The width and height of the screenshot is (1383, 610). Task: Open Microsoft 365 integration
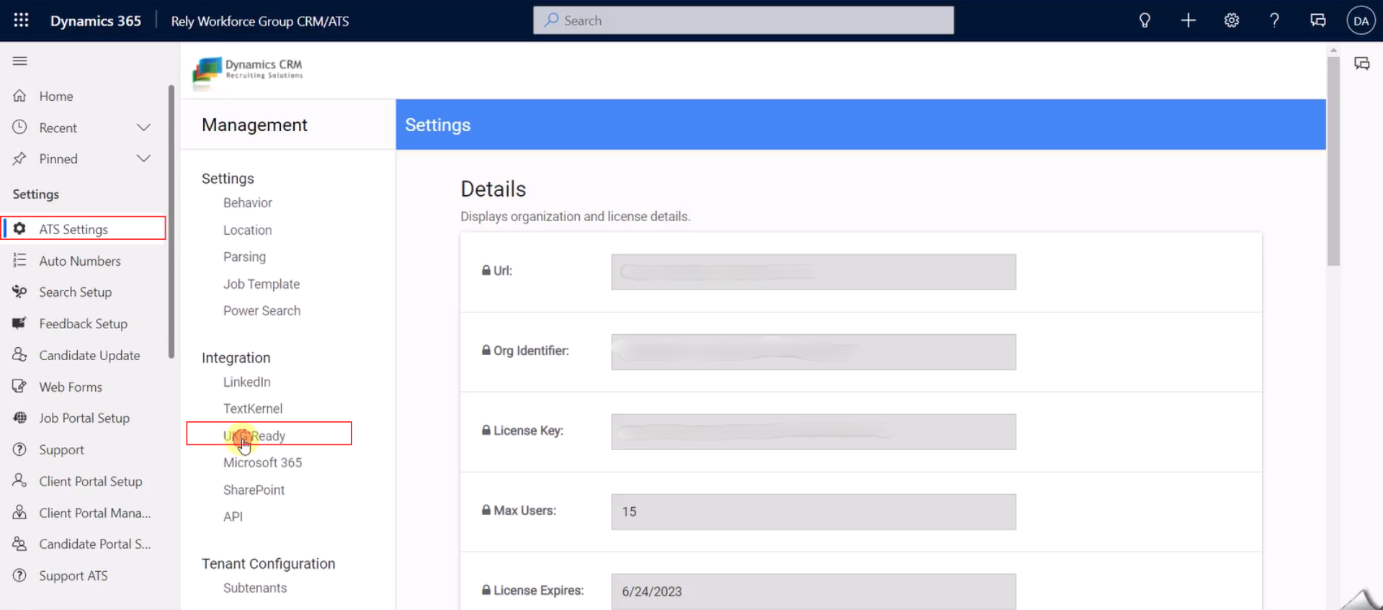coord(263,463)
